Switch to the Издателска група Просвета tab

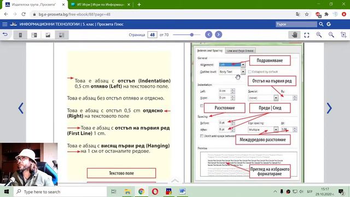point(33,4)
